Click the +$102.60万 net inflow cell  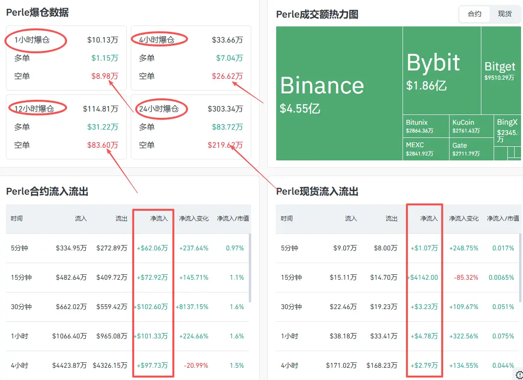pos(151,307)
